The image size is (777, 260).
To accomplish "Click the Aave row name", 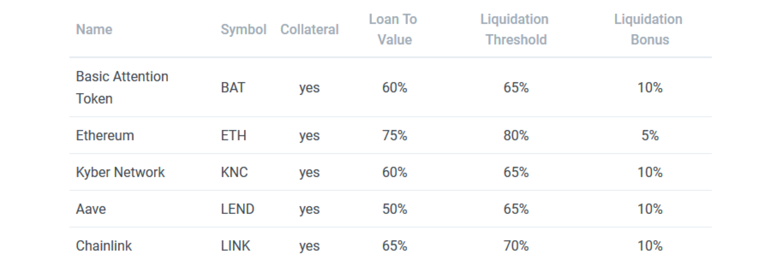I will (x=91, y=209).
